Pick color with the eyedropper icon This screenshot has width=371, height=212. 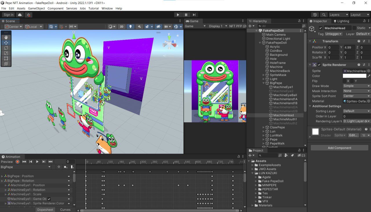(369, 76)
